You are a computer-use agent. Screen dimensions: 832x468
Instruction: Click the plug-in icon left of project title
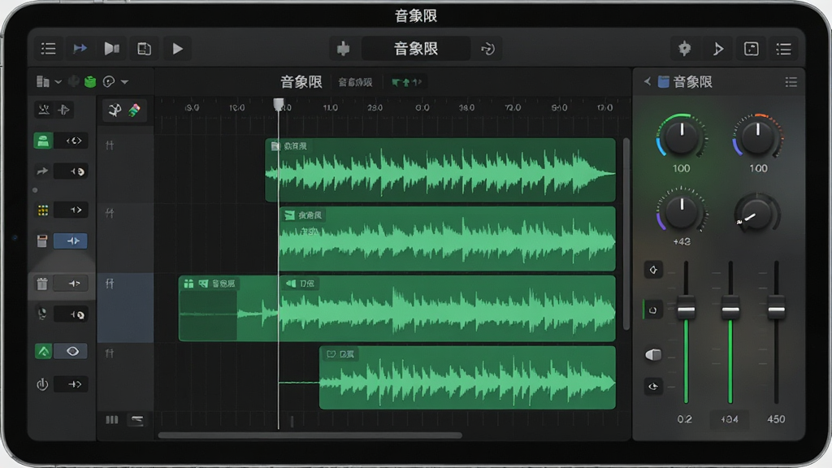(344, 49)
